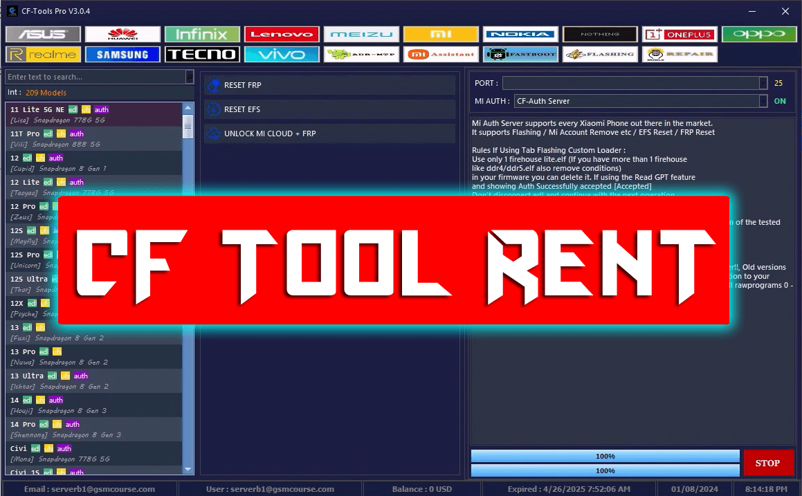This screenshot has width=802, height=496.
Task: Run the RESET EFS operation
Action: coord(330,109)
